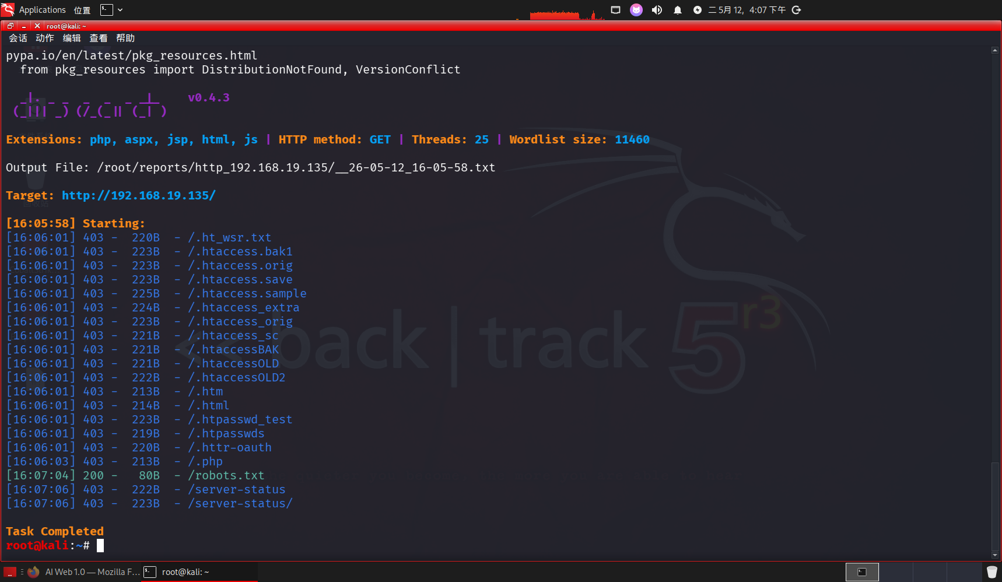Open the Kali Applications menu
The width and height of the screenshot is (1002, 582).
click(x=34, y=10)
